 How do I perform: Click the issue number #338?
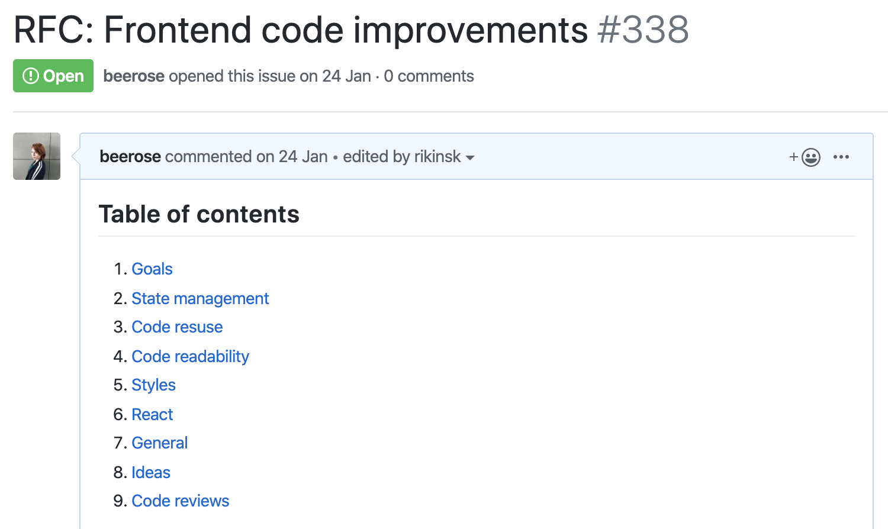(x=643, y=30)
